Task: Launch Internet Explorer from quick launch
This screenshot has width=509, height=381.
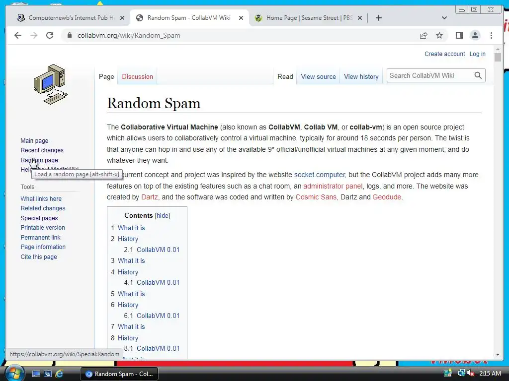Action: pos(59,374)
